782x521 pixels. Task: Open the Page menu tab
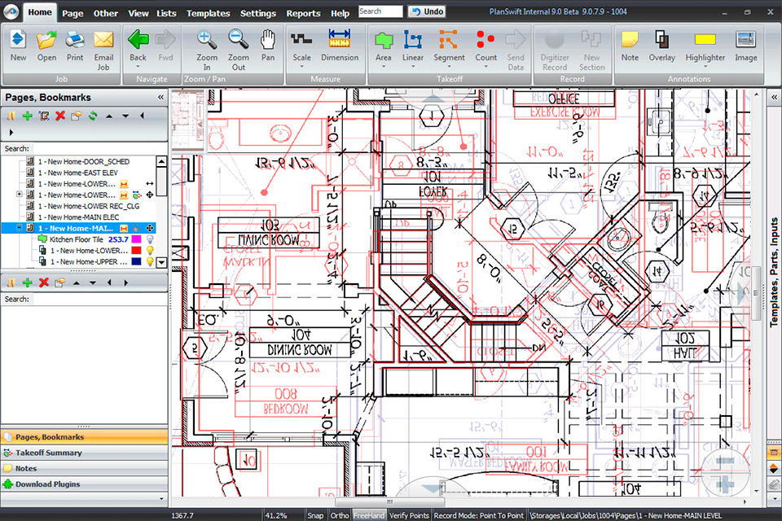[72, 13]
